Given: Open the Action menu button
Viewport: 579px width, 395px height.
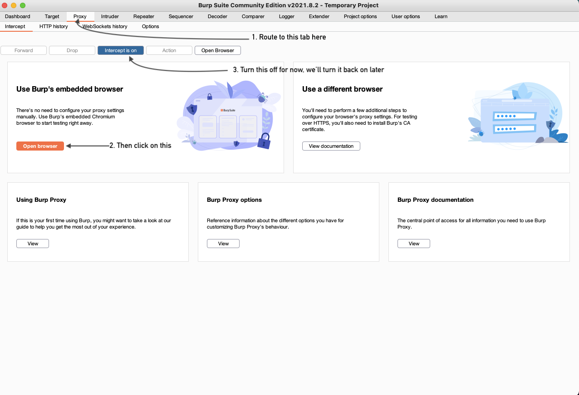Looking at the screenshot, I should click(169, 50).
